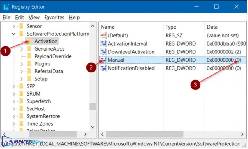Click the GenuineApps folder icon

(29, 48)
